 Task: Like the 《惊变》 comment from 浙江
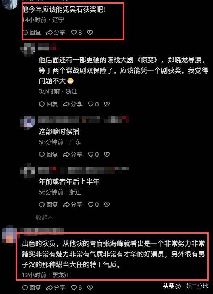(x=93, y=104)
